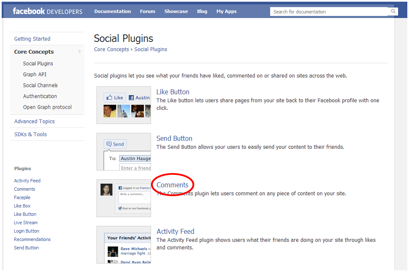Open the Open Graph protocol page
This screenshot has width=409, height=272.
47,107
